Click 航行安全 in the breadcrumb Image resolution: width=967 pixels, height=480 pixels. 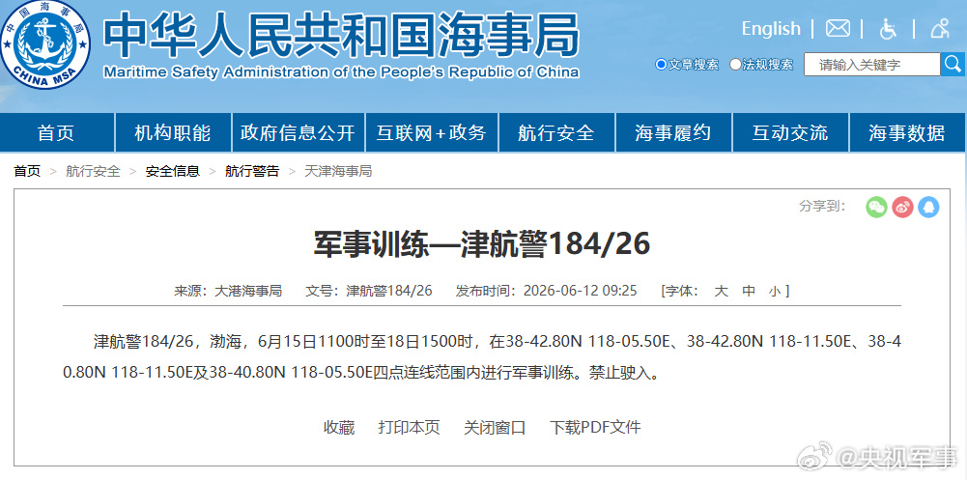pyautogui.click(x=93, y=171)
